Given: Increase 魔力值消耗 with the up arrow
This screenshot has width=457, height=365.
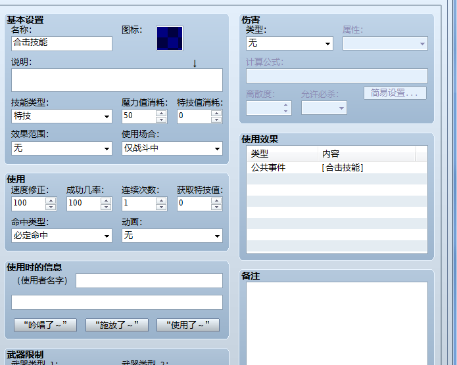Looking at the screenshot, I should pos(161,113).
